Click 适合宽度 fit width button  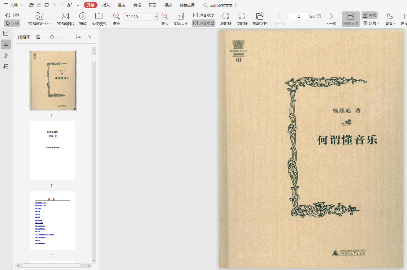[x=204, y=15]
